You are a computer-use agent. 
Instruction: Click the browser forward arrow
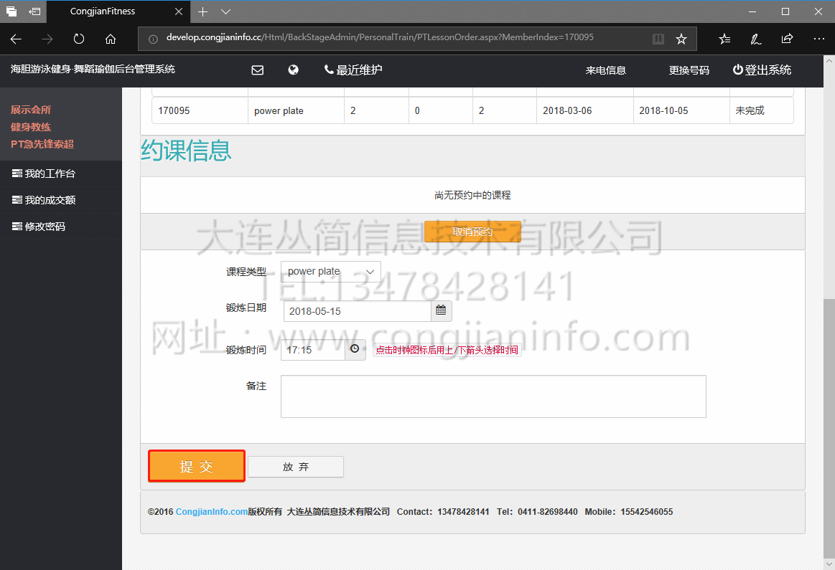[x=47, y=39]
